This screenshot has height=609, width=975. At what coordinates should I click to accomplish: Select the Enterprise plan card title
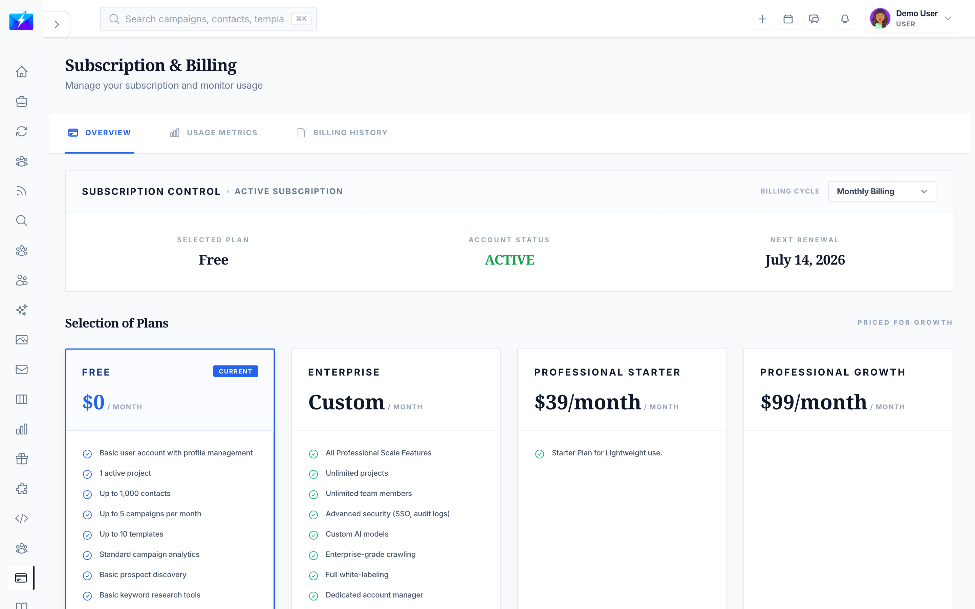pos(344,372)
